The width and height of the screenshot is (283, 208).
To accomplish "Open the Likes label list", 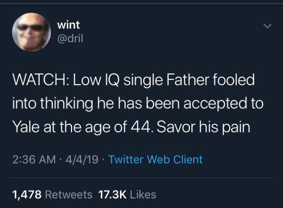I will pos(143,194).
